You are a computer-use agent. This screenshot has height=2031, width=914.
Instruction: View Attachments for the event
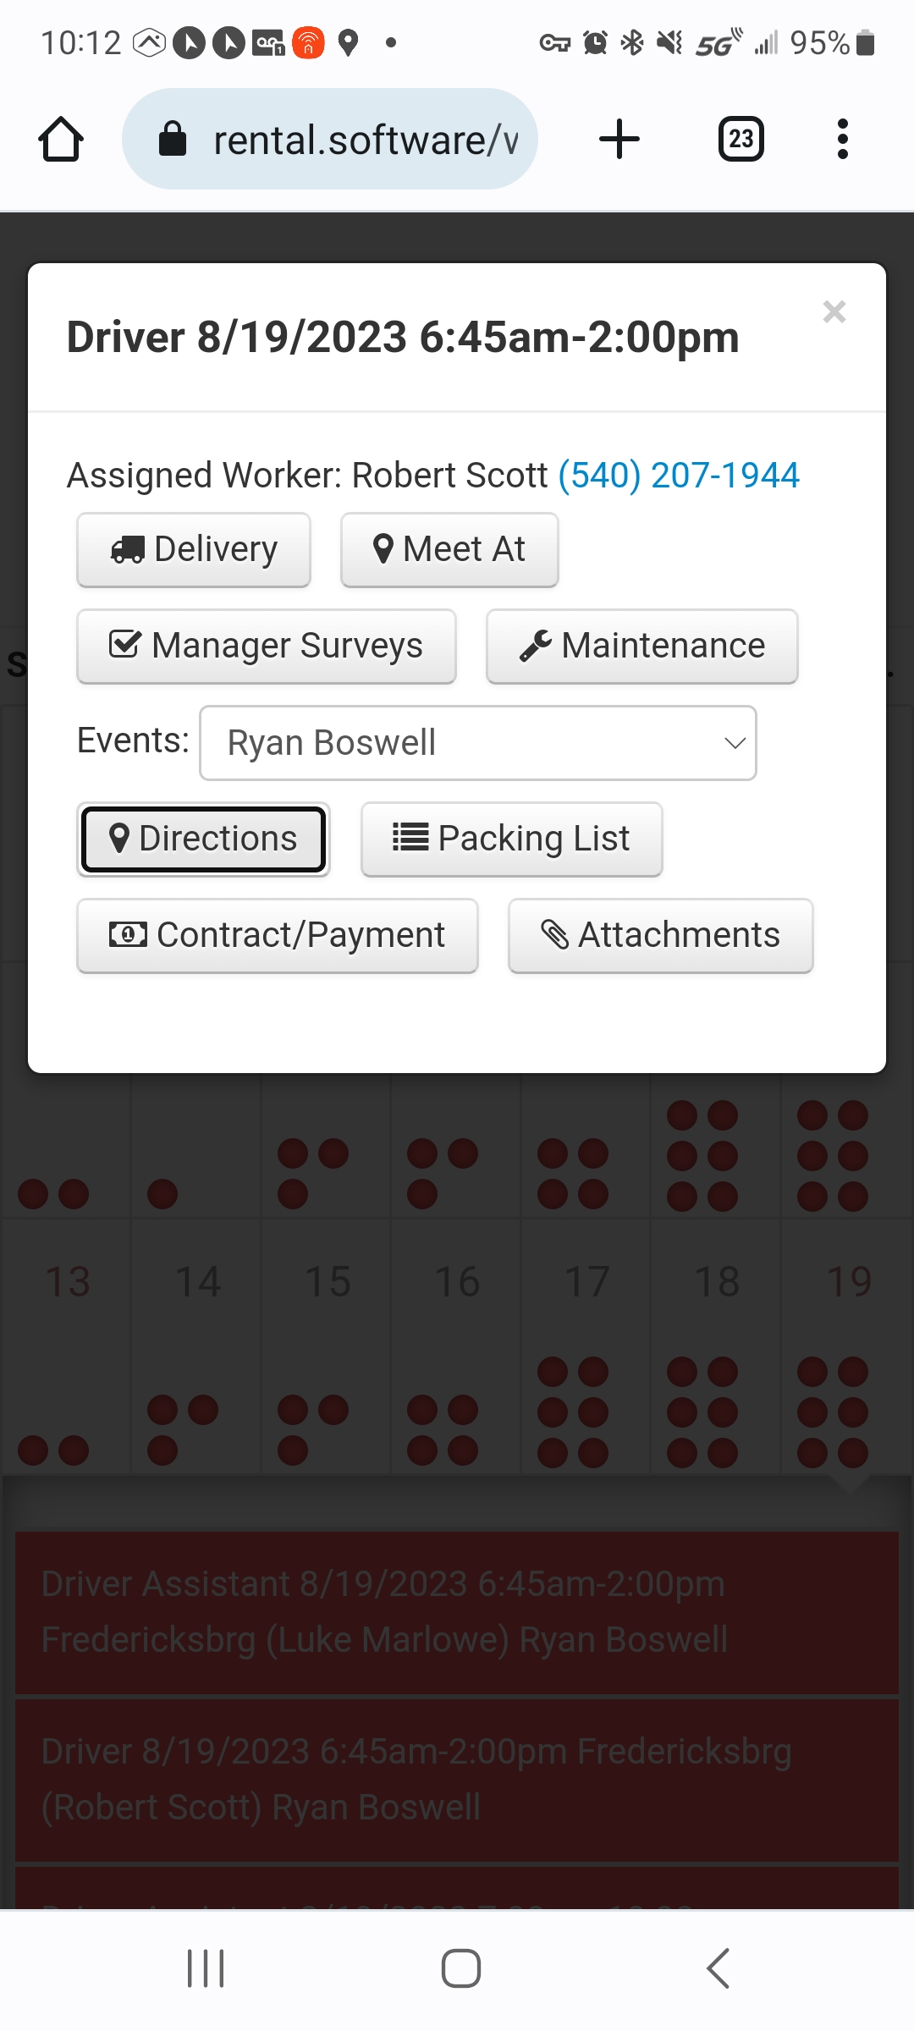click(661, 935)
